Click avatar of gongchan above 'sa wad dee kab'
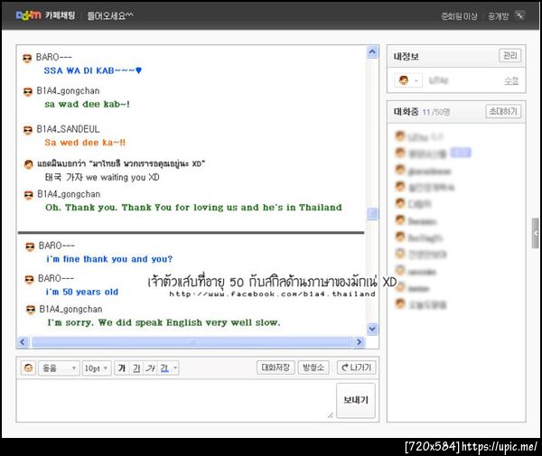The width and height of the screenshot is (542, 456). (x=28, y=91)
